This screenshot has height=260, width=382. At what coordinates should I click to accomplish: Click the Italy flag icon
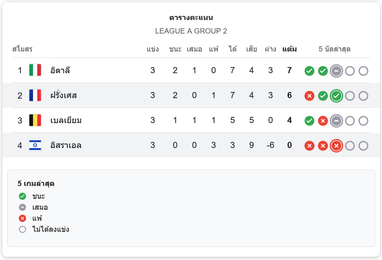point(35,70)
